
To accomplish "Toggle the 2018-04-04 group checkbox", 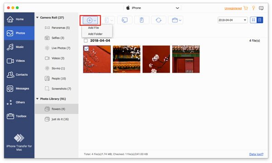I will pos(86,41).
